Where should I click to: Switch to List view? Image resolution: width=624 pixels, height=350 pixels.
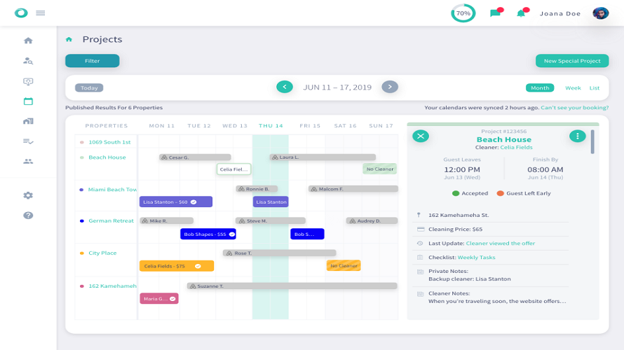point(594,87)
